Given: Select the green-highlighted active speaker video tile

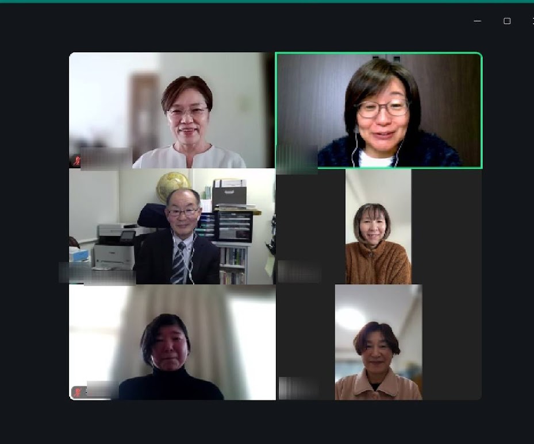Looking at the screenshot, I should 379,110.
